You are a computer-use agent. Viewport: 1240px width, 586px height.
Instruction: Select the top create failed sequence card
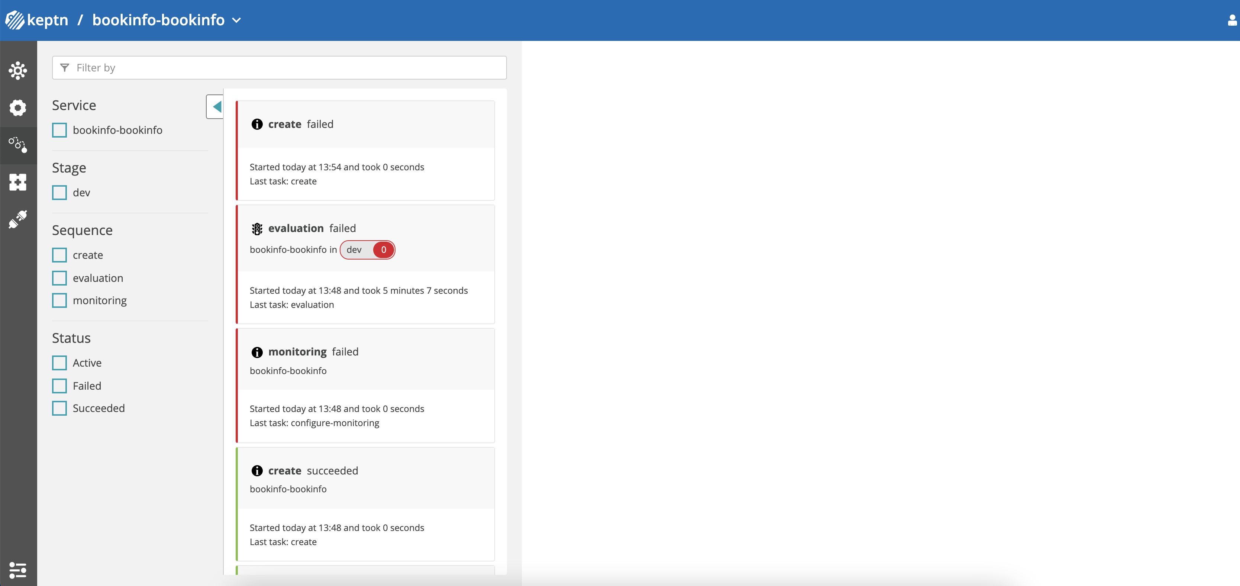coord(366,150)
